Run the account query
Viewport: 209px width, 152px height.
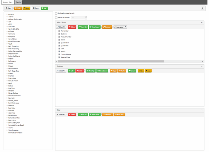pyautogui.click(x=44, y=8)
